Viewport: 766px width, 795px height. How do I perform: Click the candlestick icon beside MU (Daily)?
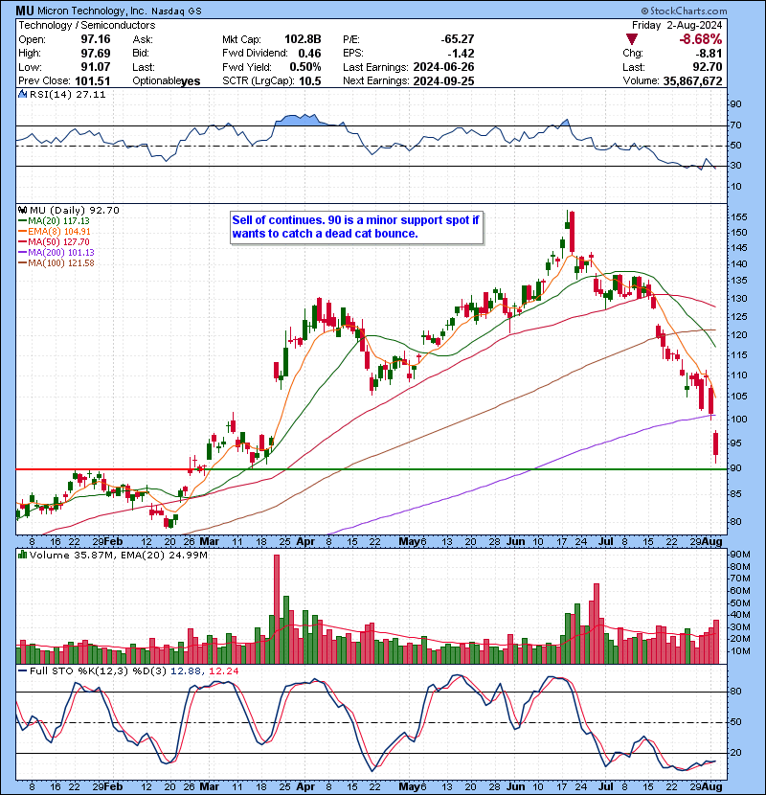tap(22, 210)
